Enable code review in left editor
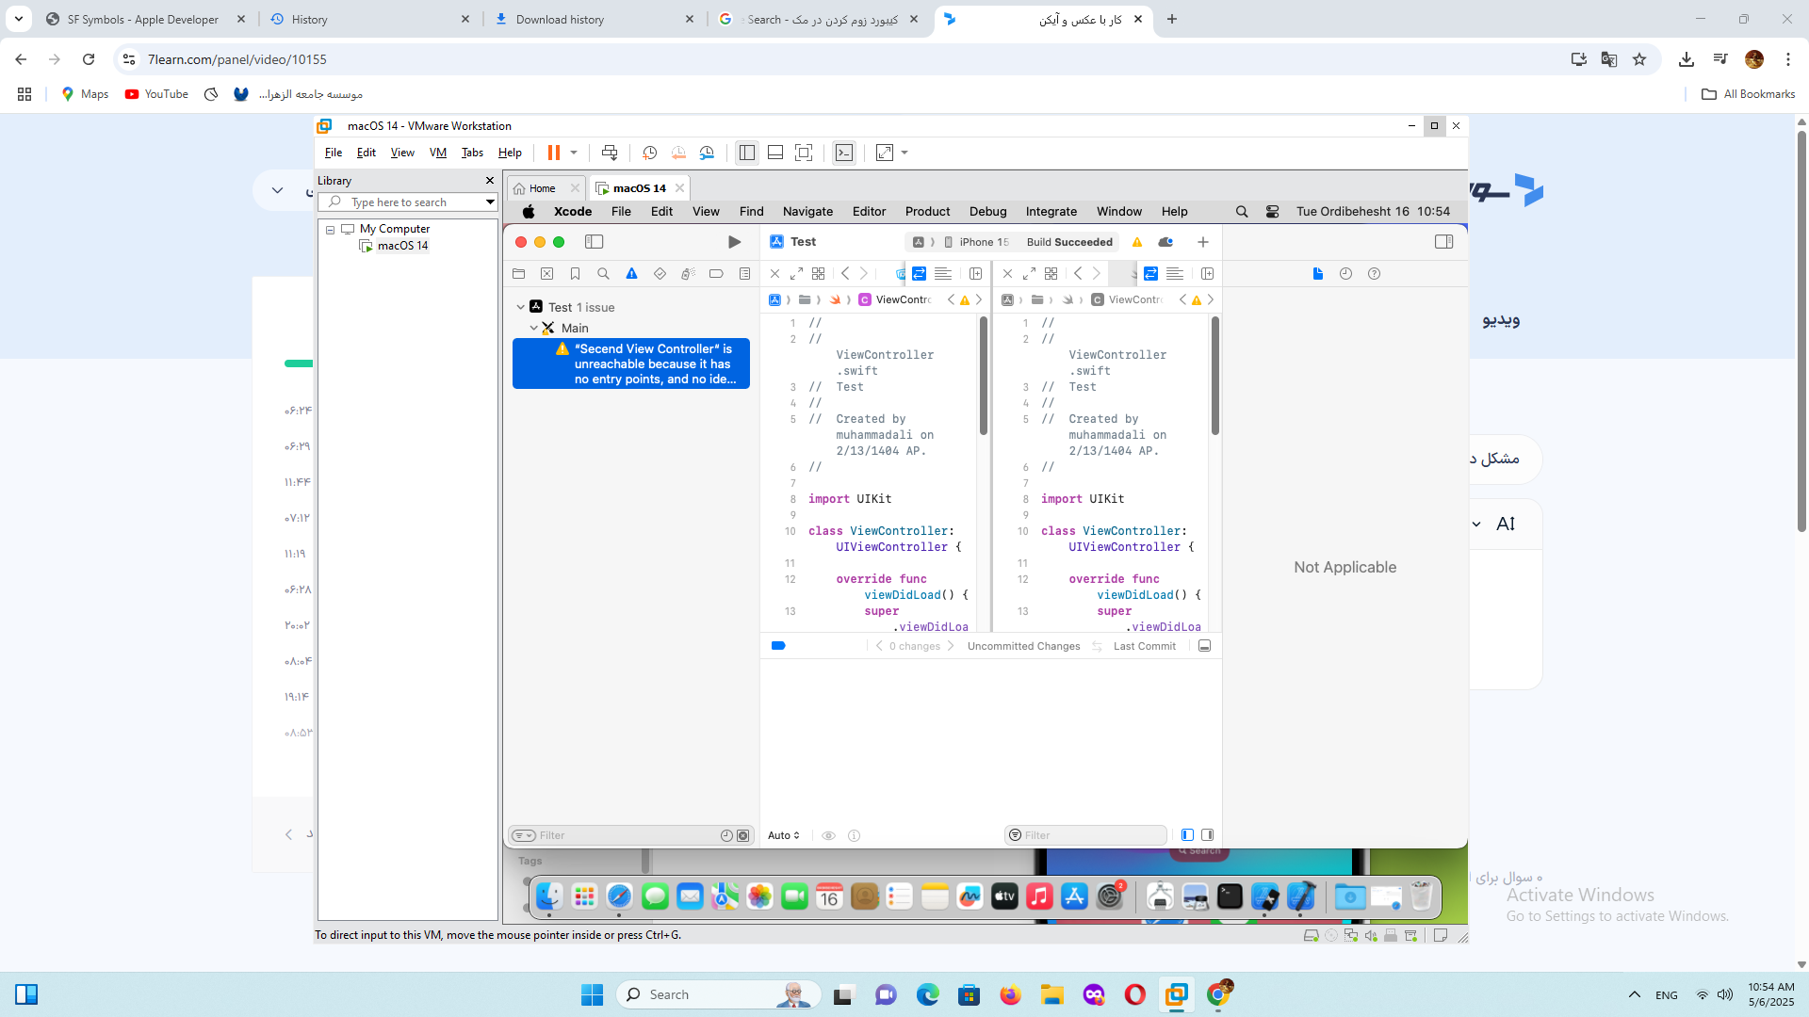The image size is (1809, 1017). (919, 274)
